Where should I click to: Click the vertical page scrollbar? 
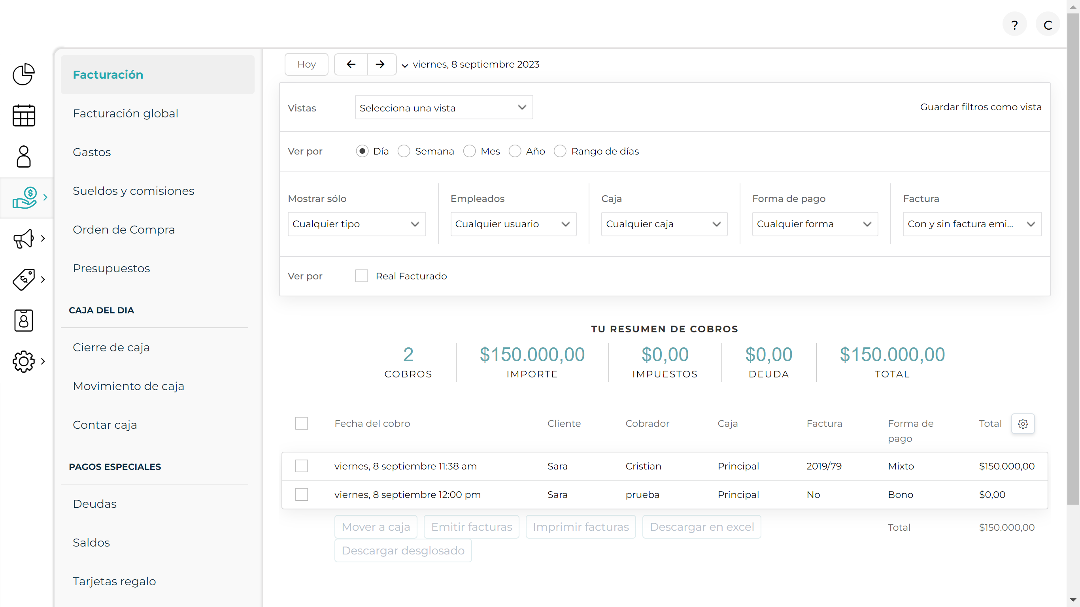(x=1073, y=258)
